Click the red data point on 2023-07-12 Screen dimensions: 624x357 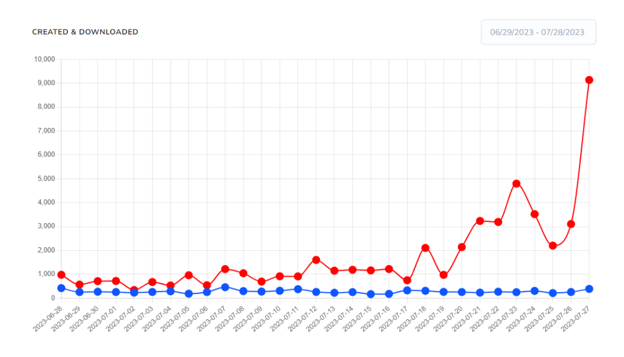(x=316, y=260)
